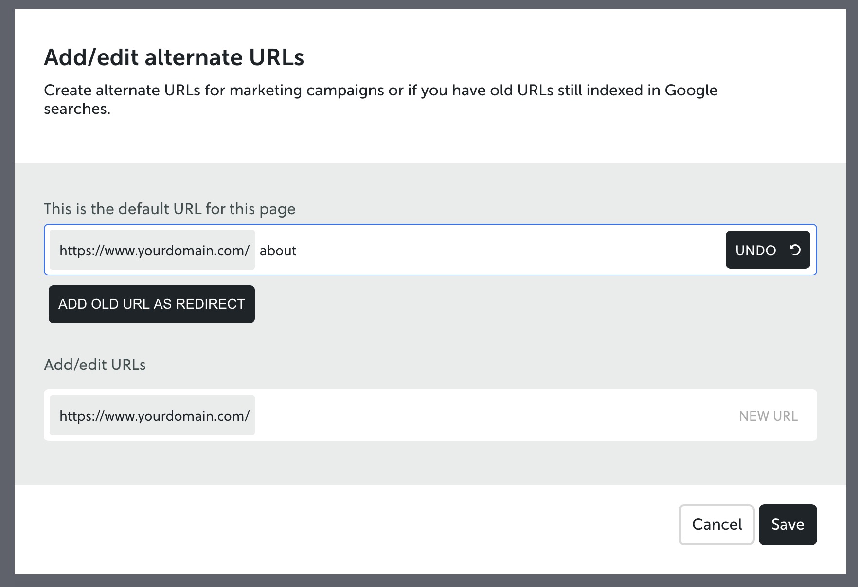Image resolution: width=858 pixels, height=587 pixels.
Task: Click 'Add/edit alternate URLs' heading
Action: click(x=174, y=57)
